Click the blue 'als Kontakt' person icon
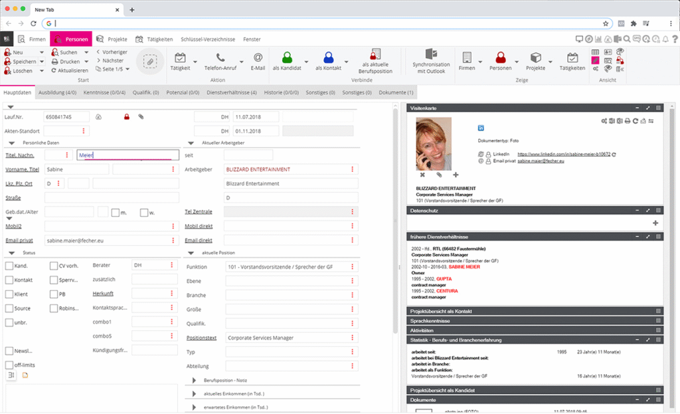 pyautogui.click(x=328, y=57)
